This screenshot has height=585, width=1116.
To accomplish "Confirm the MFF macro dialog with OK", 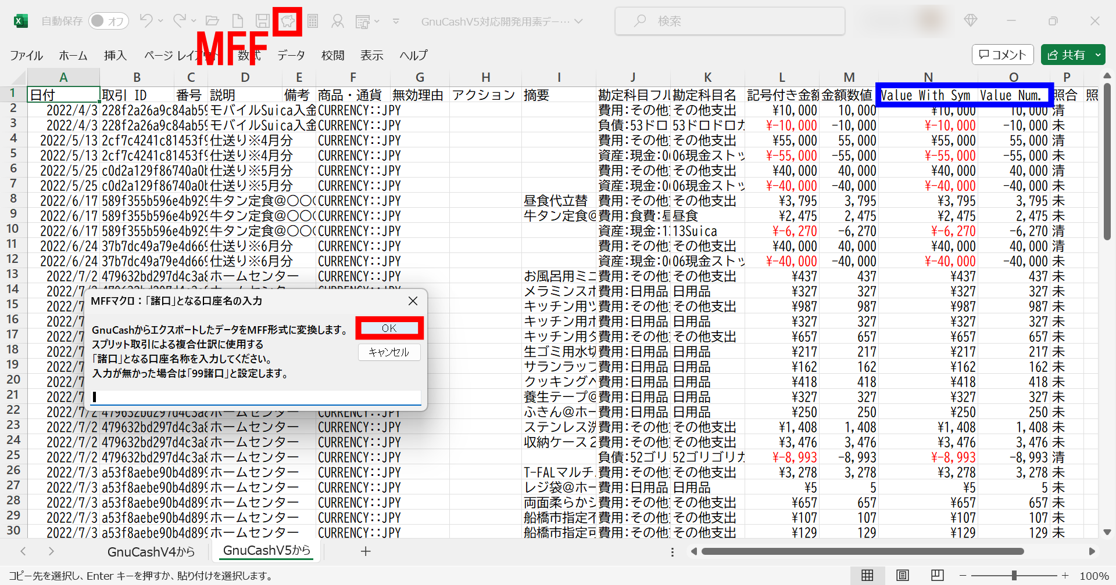I will pyautogui.click(x=389, y=328).
